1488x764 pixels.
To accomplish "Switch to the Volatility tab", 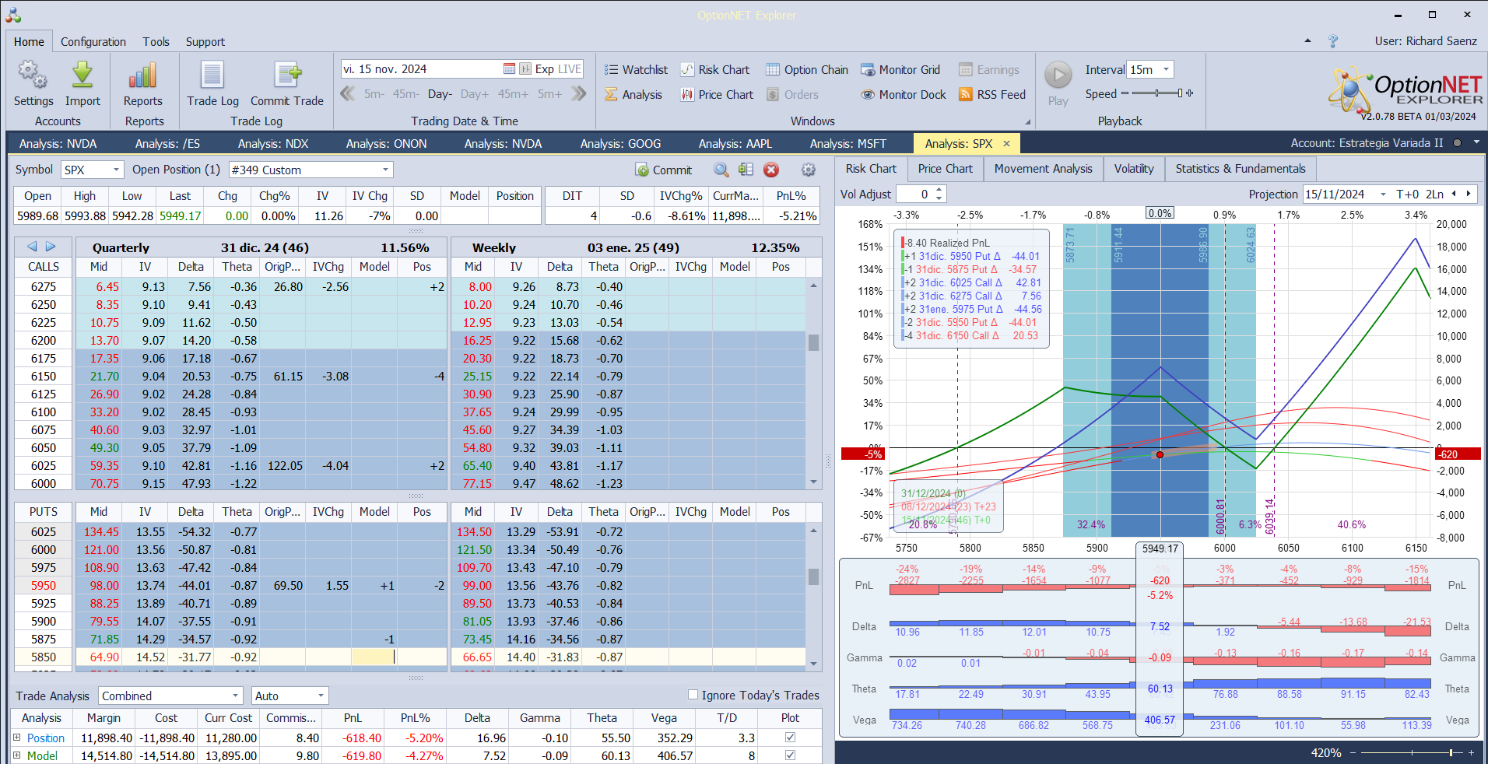I will tap(1133, 169).
